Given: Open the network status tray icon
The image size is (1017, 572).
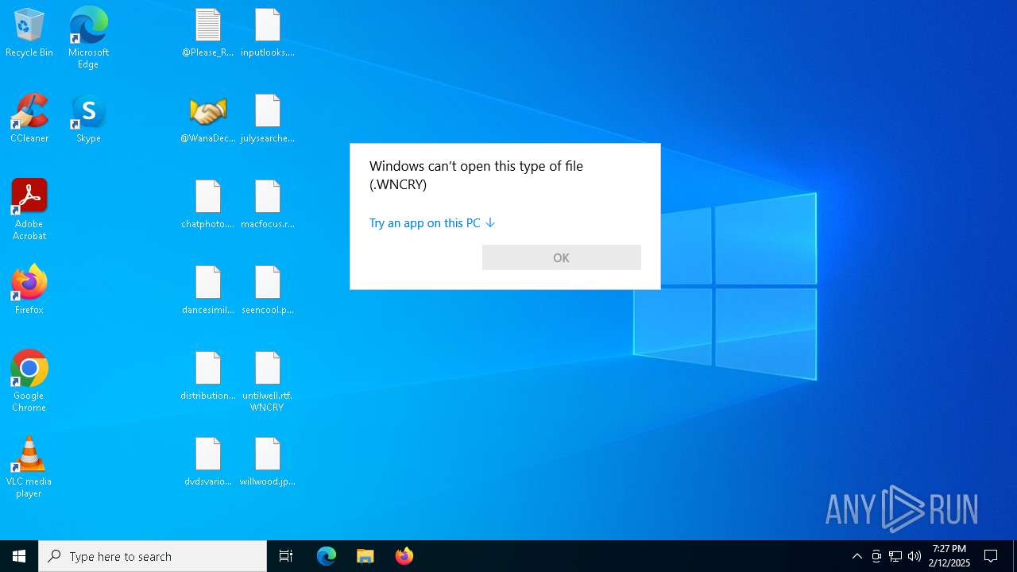Looking at the screenshot, I should [895, 556].
